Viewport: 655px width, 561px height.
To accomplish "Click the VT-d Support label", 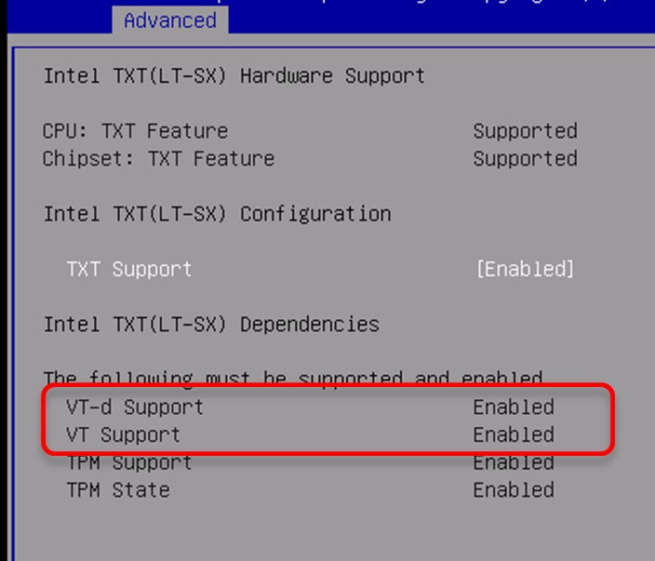I will click(135, 407).
